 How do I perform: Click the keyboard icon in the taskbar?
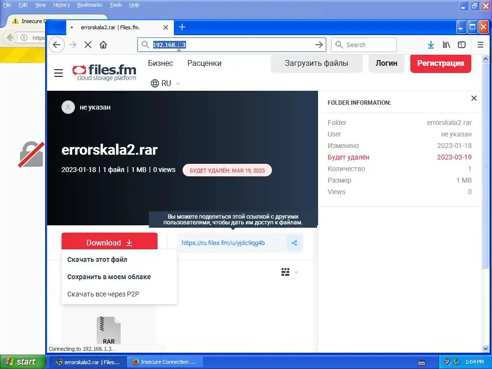tap(422, 363)
